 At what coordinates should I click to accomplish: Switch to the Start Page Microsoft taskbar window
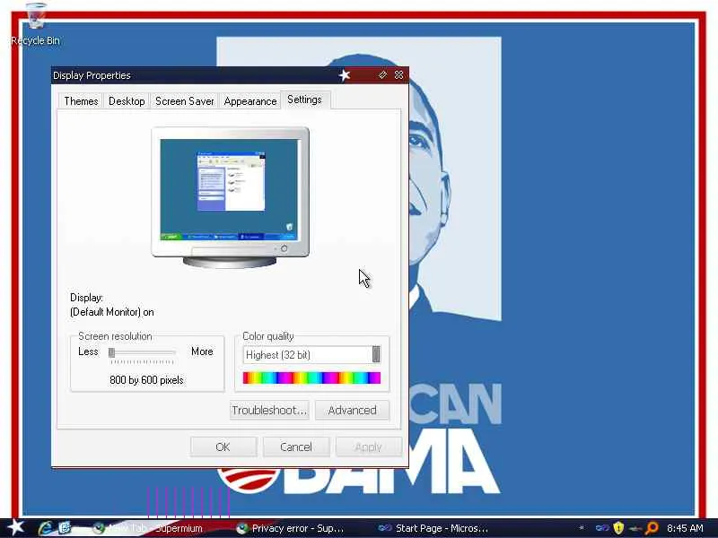click(433, 528)
